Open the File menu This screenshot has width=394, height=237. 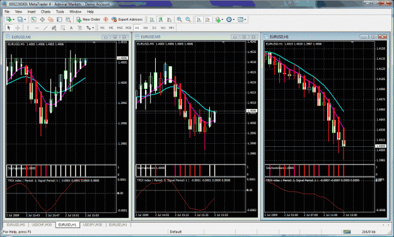7,11
